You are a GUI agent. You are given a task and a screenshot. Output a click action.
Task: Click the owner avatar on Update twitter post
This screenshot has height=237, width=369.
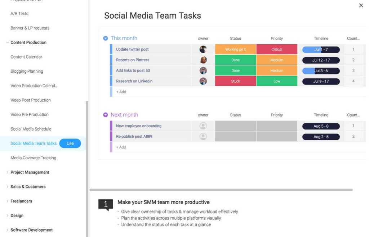pyautogui.click(x=203, y=49)
